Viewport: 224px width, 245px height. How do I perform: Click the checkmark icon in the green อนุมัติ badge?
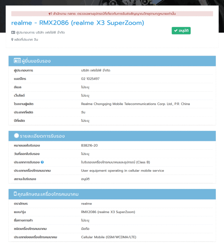176,31
